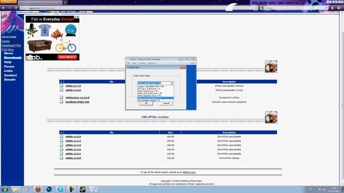Open ePSXe Help menu
344x193 pixels.
click(x=192, y=63)
